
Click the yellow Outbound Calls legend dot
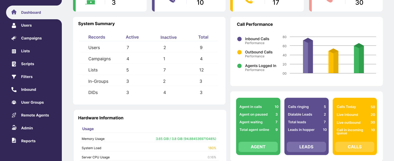(x=239, y=52)
